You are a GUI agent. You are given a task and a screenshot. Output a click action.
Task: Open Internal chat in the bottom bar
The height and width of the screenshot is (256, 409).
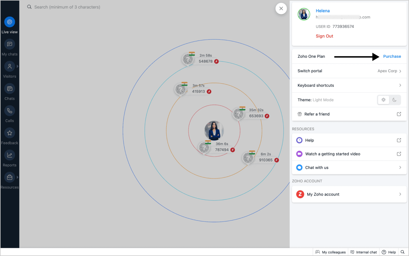[x=364, y=252]
